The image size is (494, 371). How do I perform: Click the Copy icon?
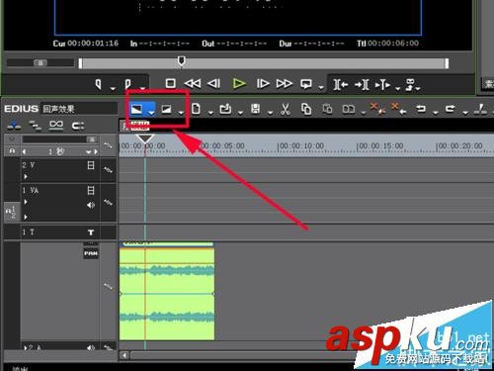click(x=306, y=109)
